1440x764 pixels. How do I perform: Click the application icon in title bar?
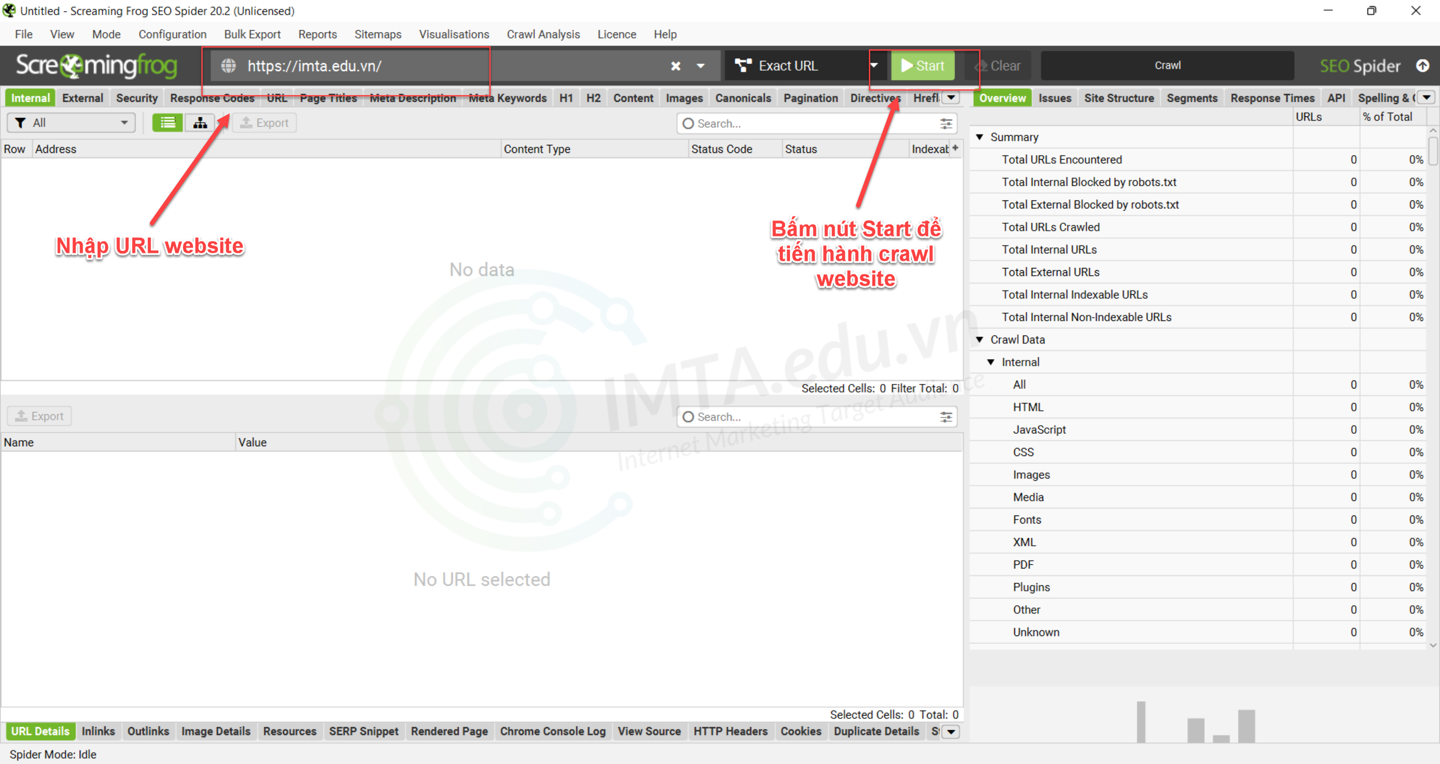coord(9,11)
